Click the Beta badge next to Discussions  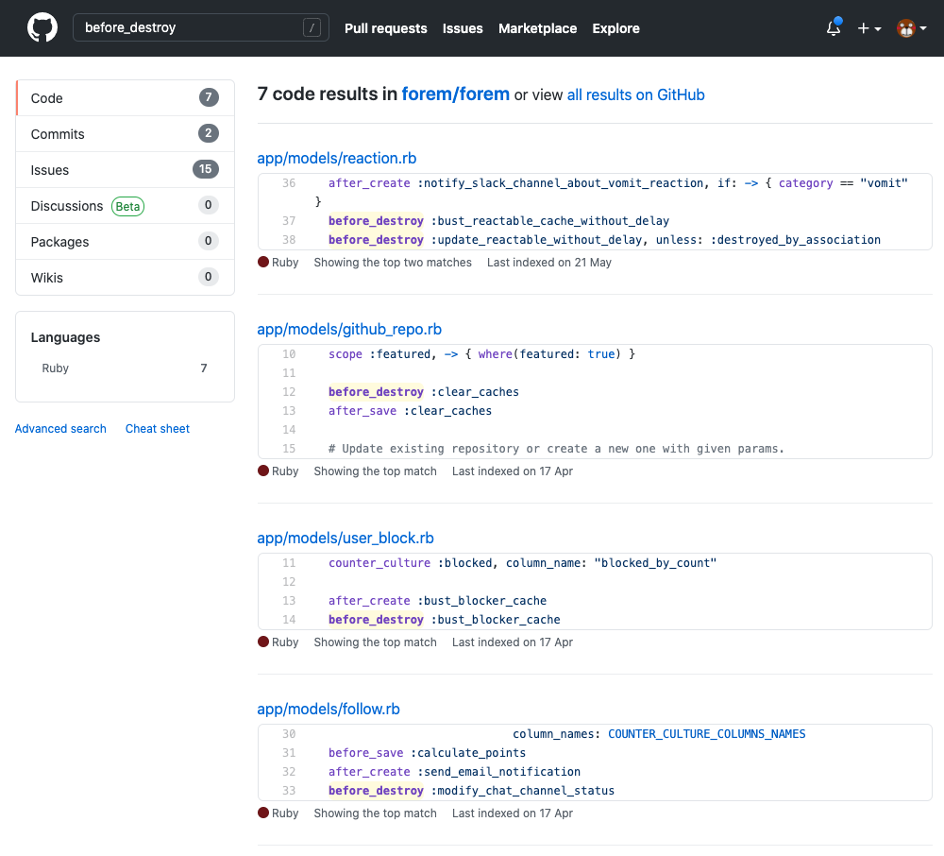[127, 207]
